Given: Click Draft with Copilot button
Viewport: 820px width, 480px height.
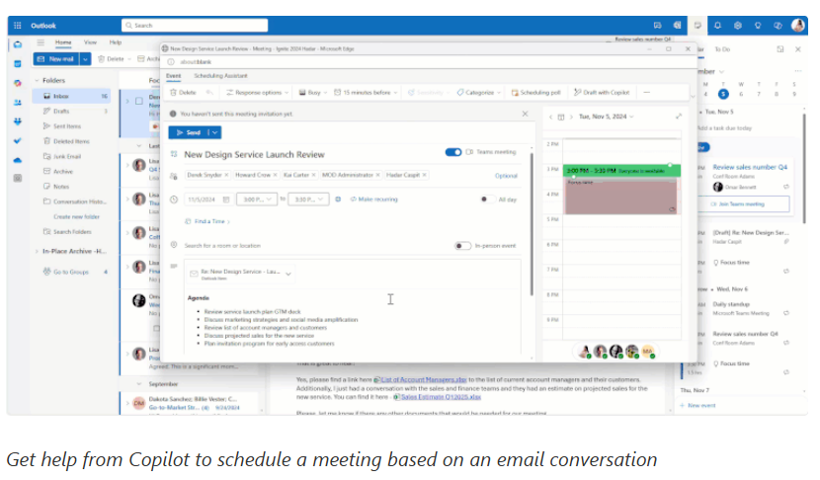Looking at the screenshot, I should (x=602, y=93).
